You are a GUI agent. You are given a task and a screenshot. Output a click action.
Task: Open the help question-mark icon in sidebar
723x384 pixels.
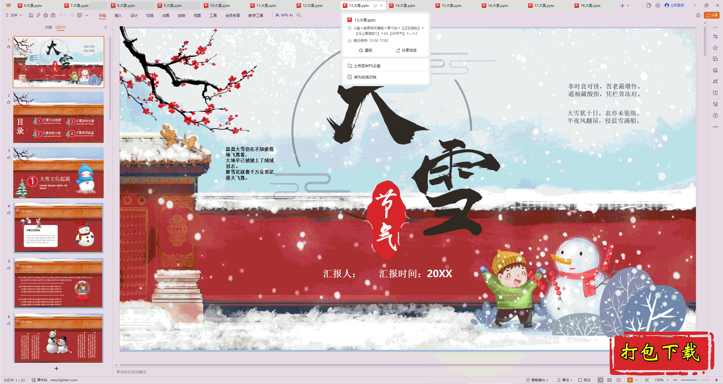[715, 115]
